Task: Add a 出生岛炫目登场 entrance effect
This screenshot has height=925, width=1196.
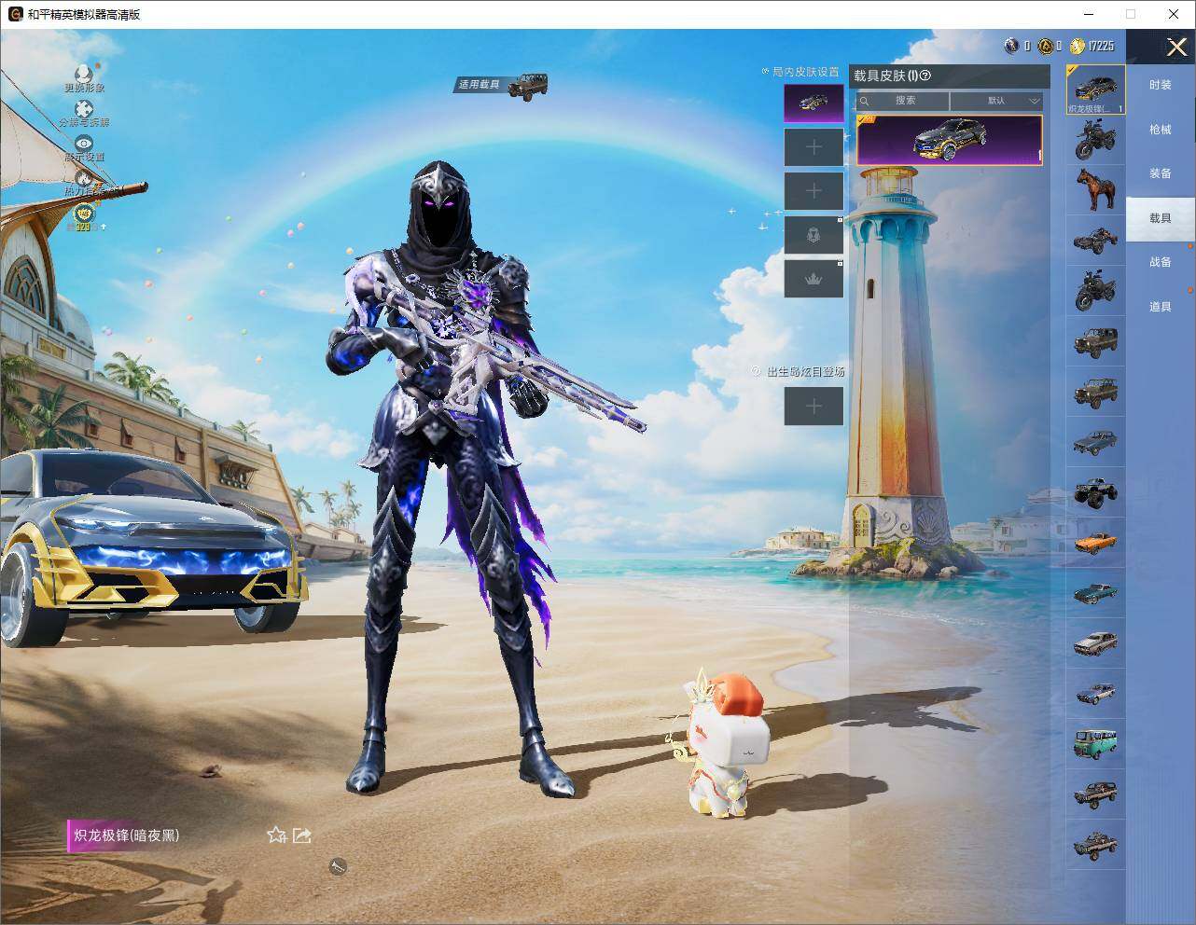Action: [814, 406]
